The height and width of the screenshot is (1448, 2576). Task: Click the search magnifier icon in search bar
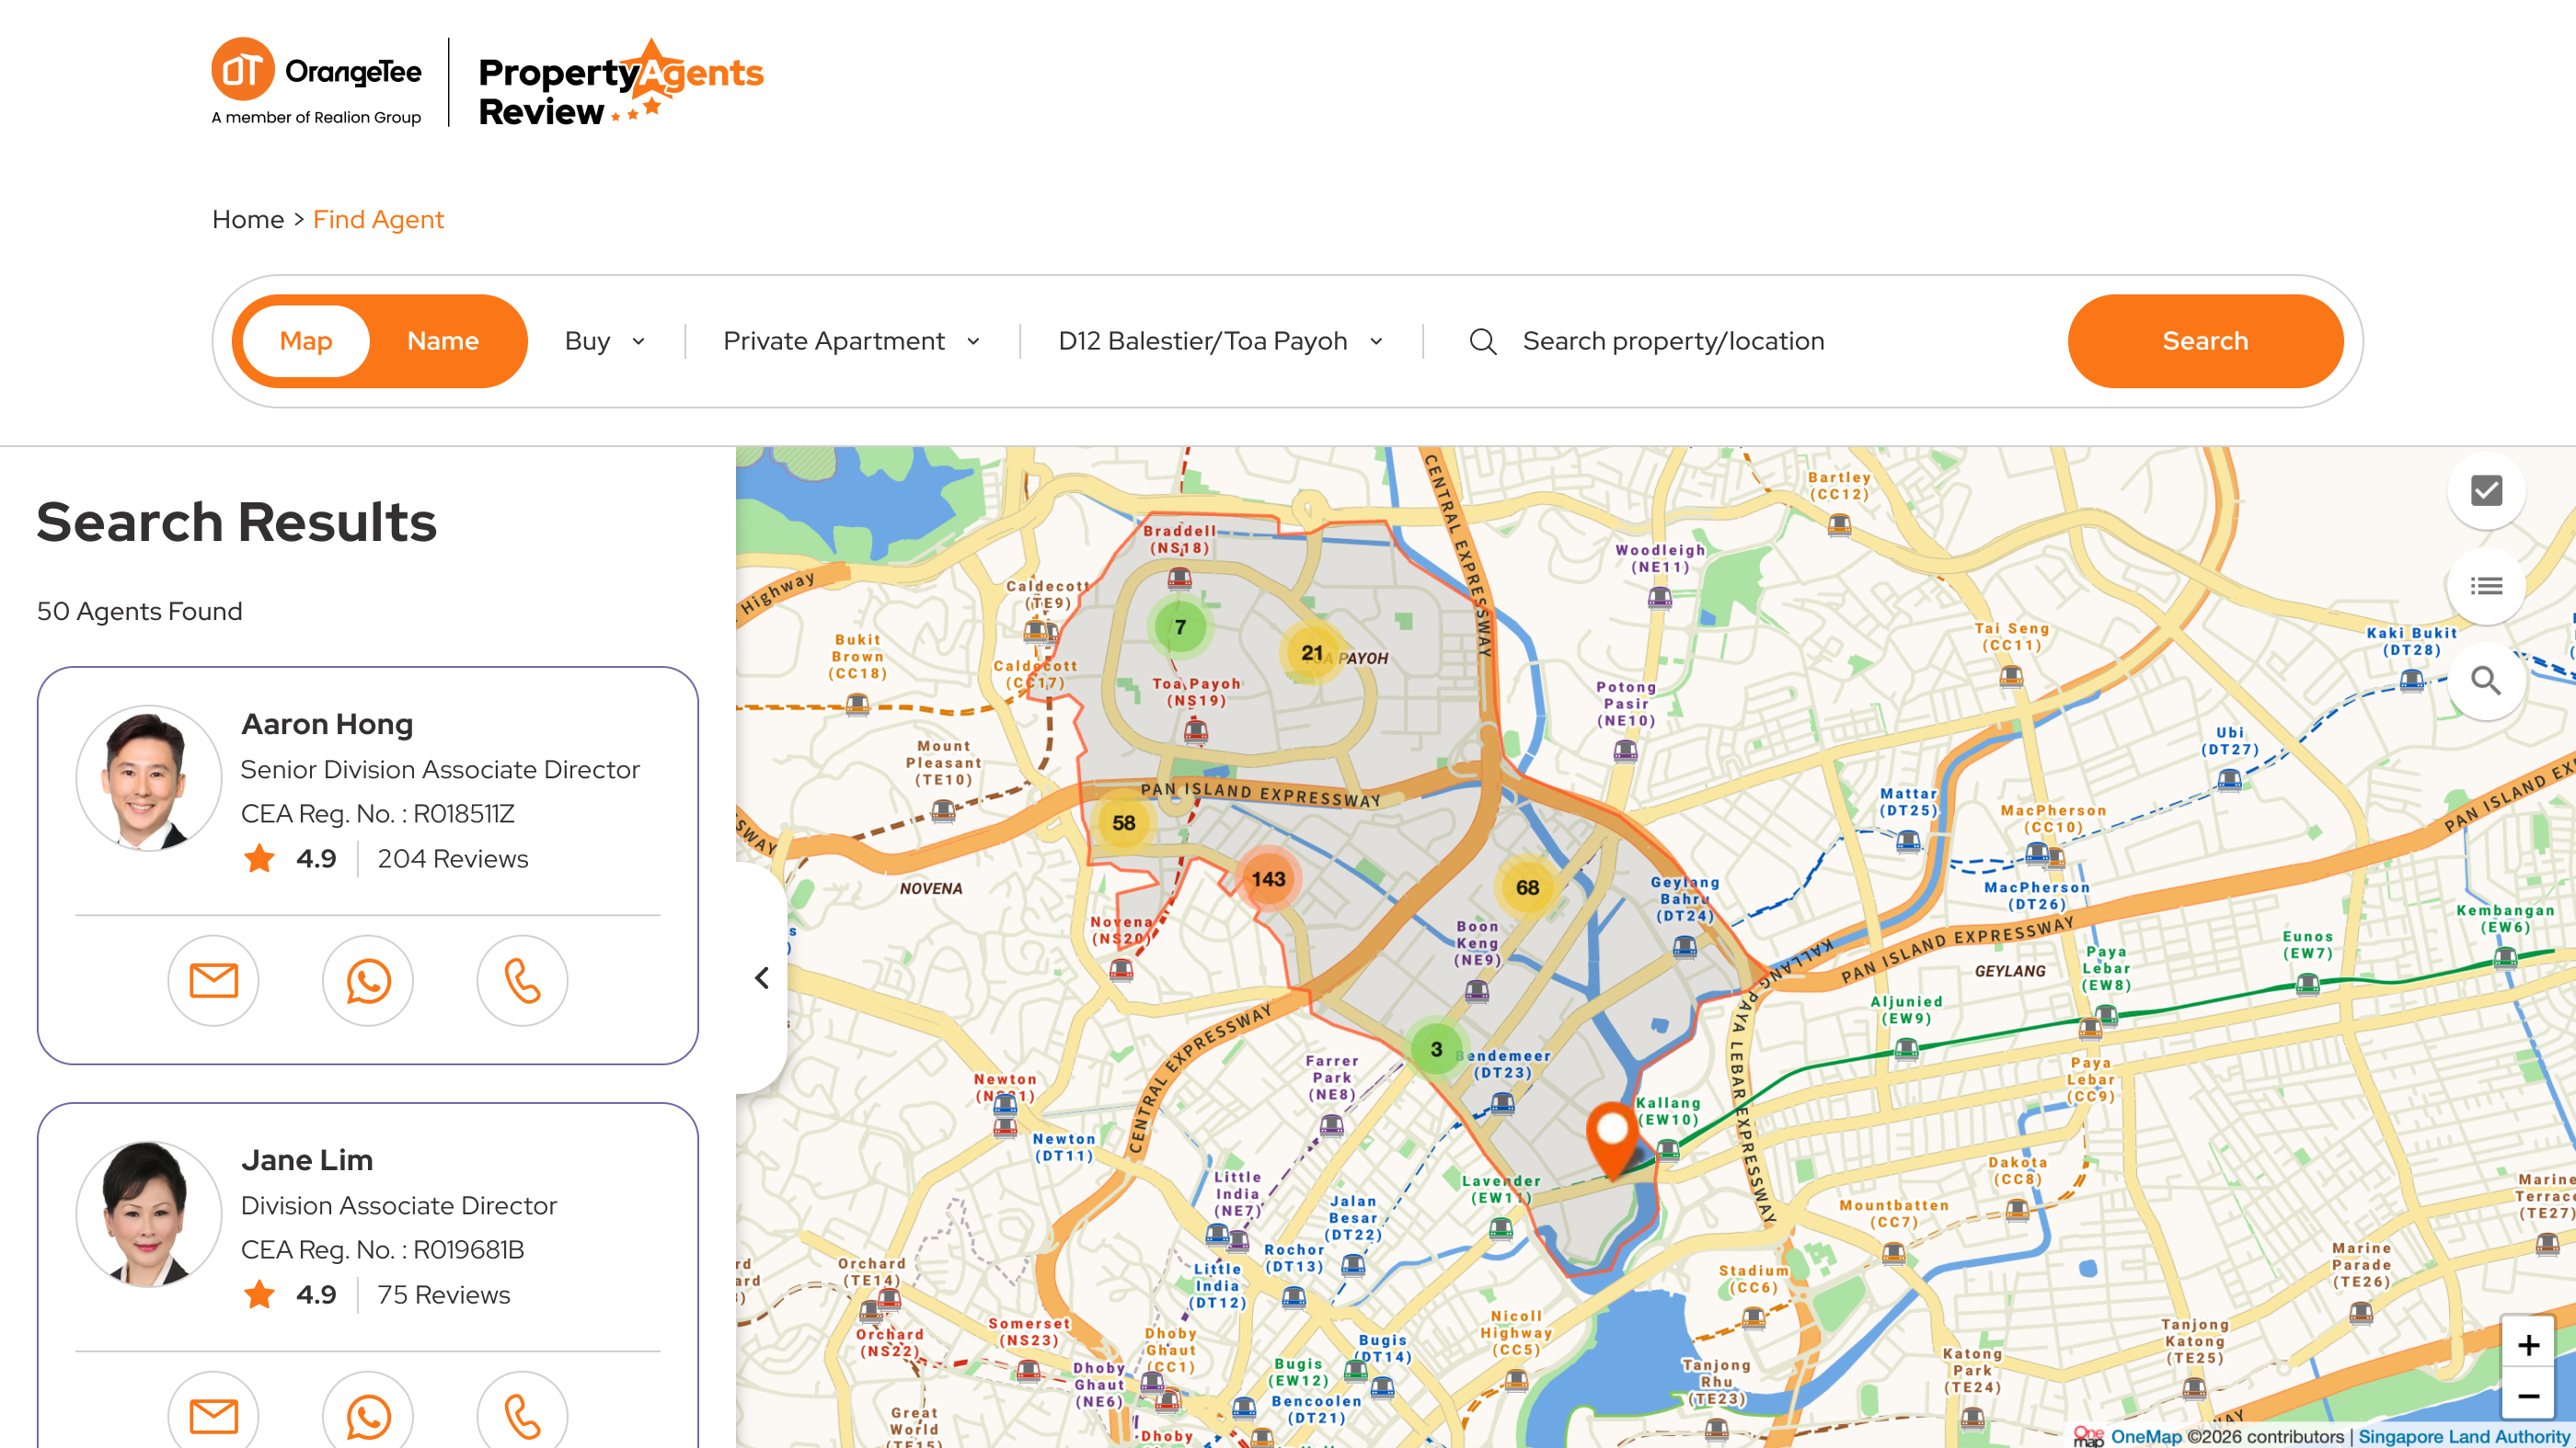click(1483, 342)
